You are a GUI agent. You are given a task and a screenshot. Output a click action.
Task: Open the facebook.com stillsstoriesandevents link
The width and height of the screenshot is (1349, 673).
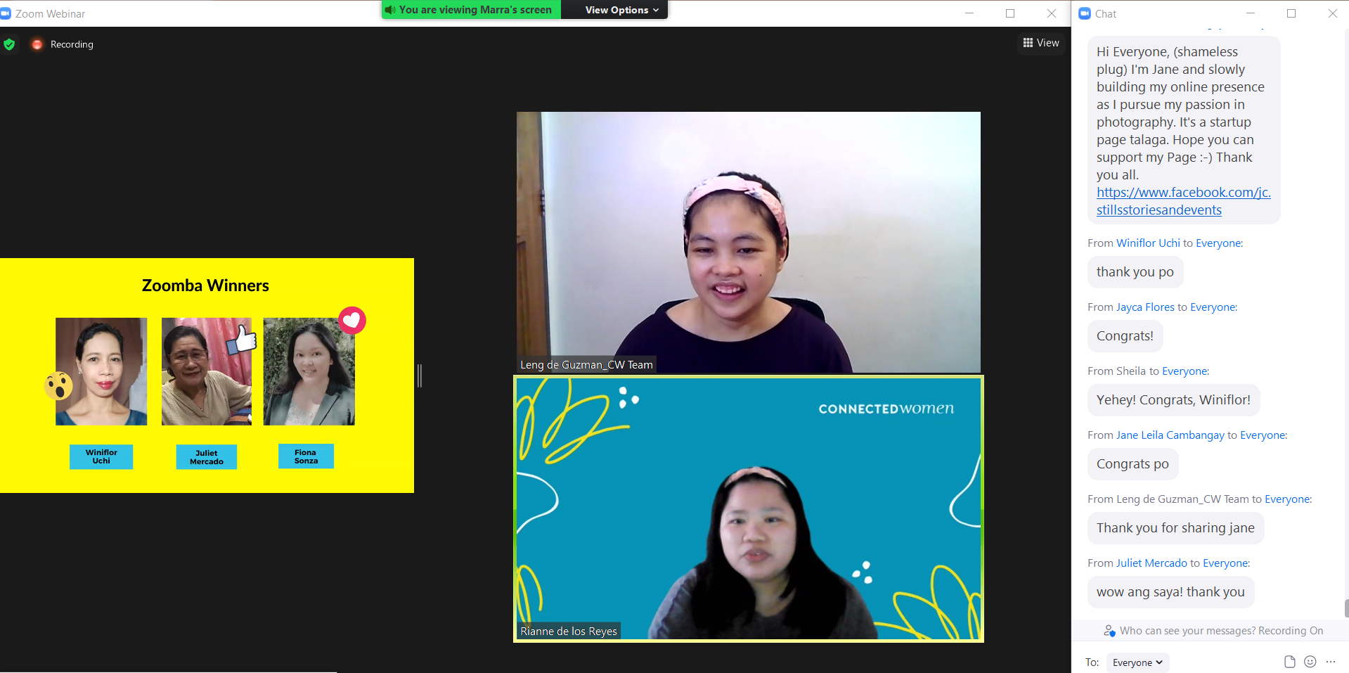coord(1183,201)
